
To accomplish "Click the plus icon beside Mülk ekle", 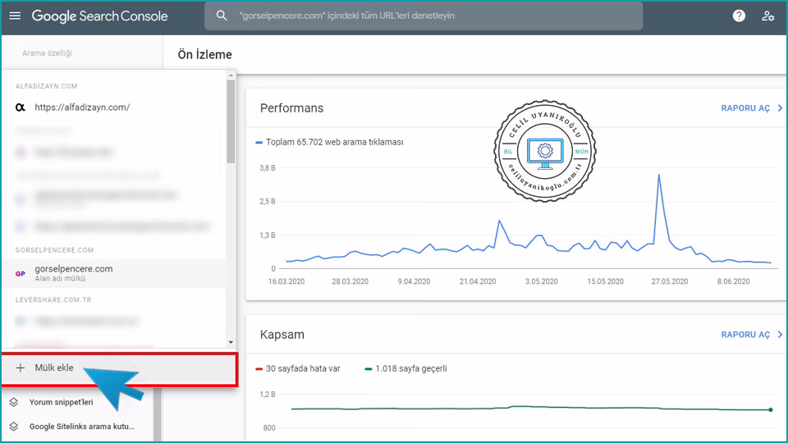I will coord(20,368).
